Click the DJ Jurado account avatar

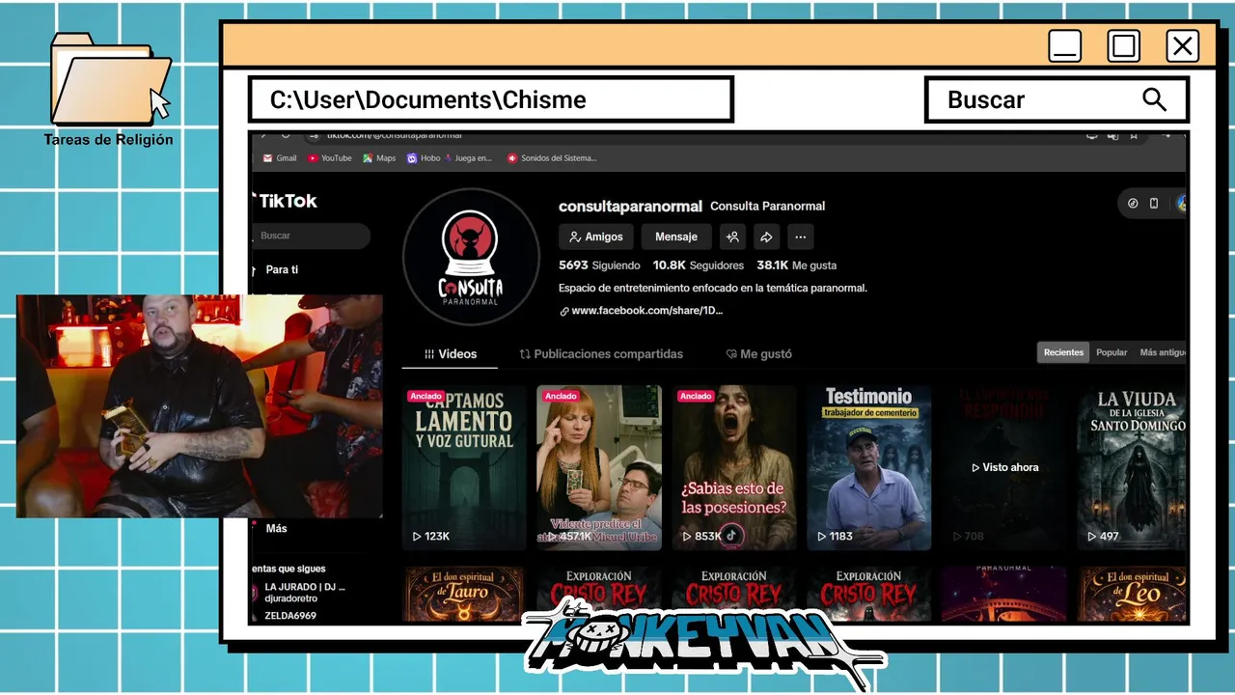pyautogui.click(x=256, y=593)
